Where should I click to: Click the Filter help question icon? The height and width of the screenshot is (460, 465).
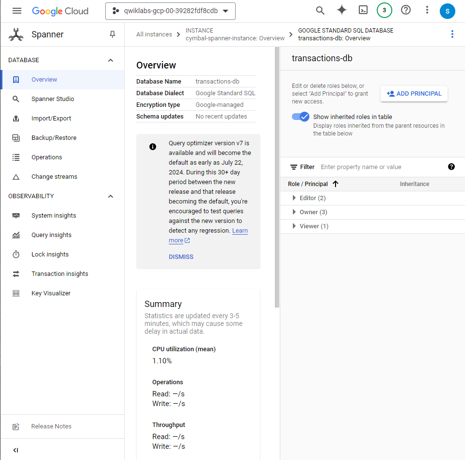(x=451, y=167)
